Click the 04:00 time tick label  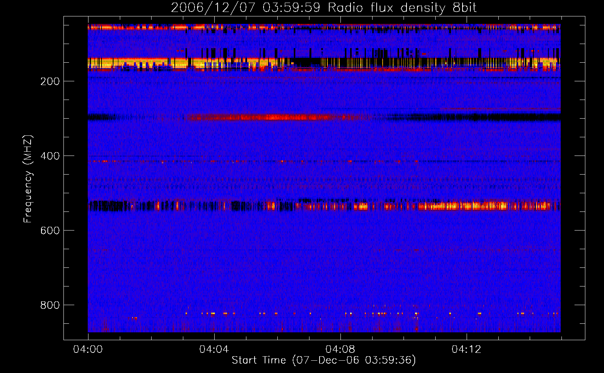88,350
